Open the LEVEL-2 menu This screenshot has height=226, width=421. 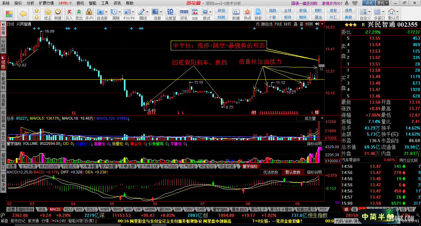point(65,3)
